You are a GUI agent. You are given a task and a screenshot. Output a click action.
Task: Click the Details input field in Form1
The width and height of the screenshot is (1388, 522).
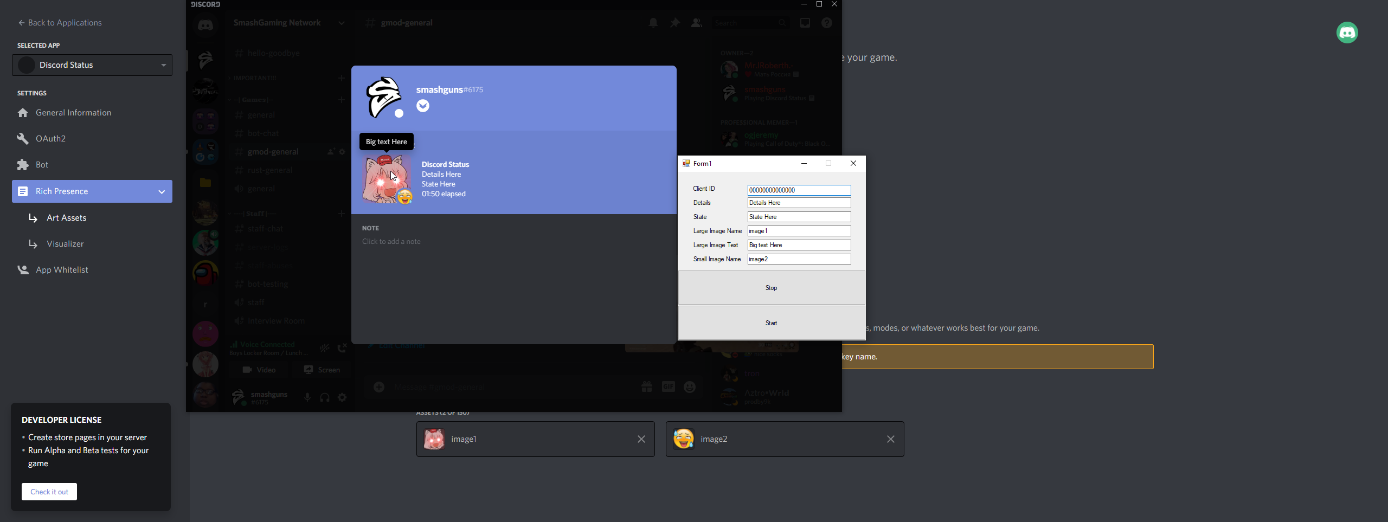point(799,203)
